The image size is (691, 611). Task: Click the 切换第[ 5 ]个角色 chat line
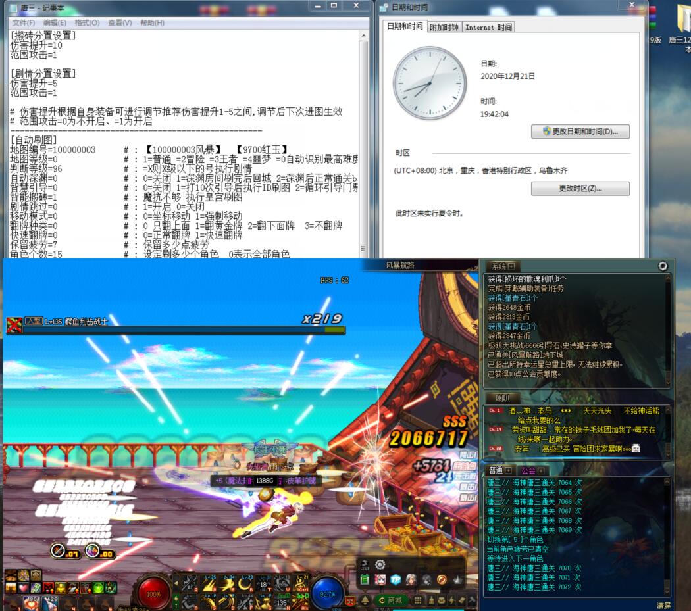(515, 539)
